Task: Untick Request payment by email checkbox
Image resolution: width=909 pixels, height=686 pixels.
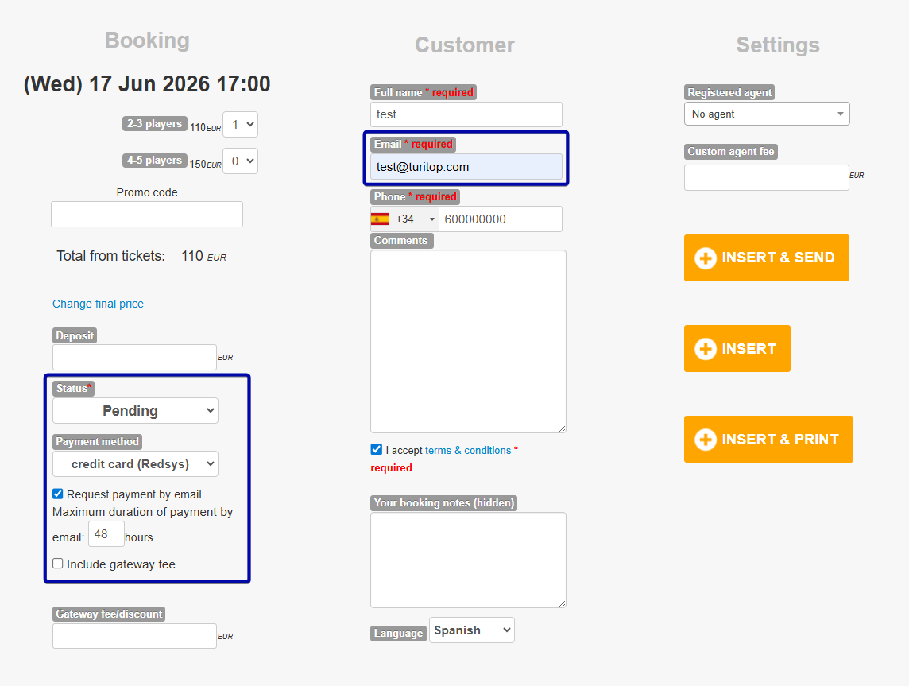Action: tap(57, 494)
